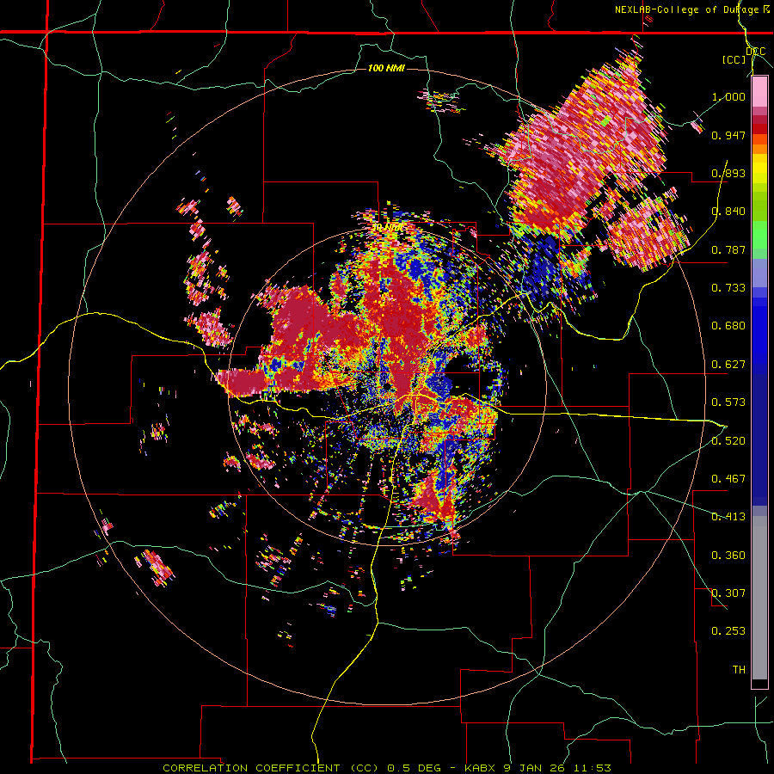Select the 0.253 scale value

click(x=728, y=631)
